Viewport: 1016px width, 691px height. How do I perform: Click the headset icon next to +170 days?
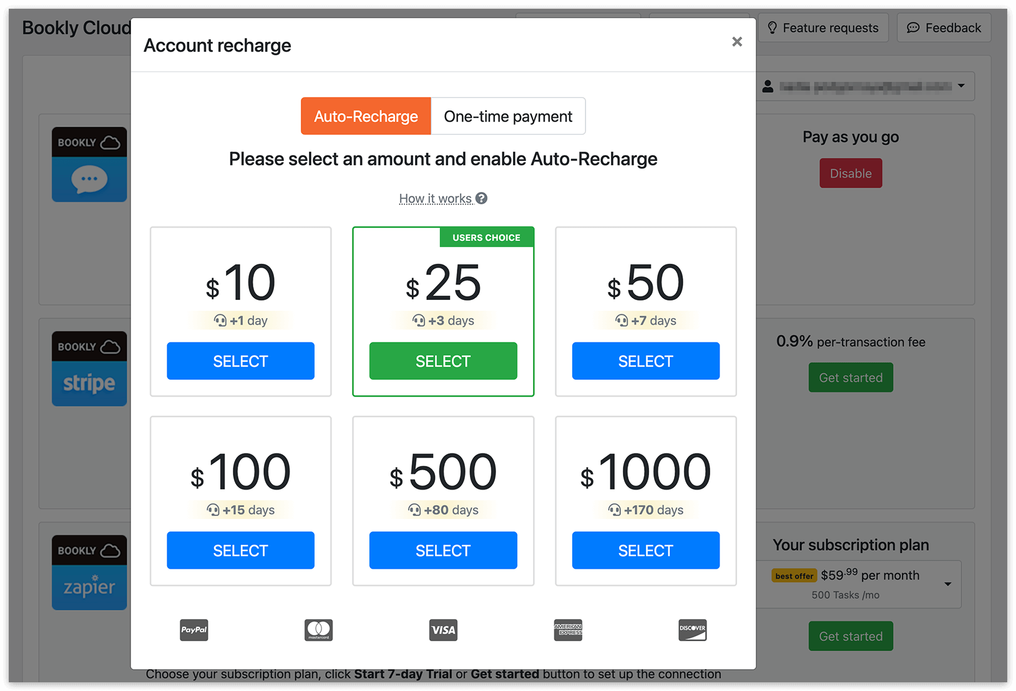click(615, 510)
